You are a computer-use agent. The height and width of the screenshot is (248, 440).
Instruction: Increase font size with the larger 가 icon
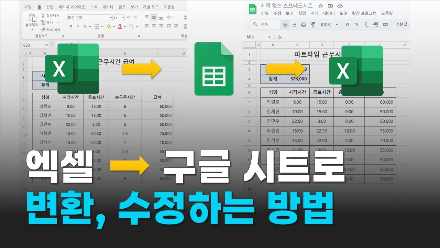tap(128, 18)
